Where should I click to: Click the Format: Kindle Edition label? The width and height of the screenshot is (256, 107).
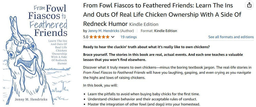click(x=159, y=31)
